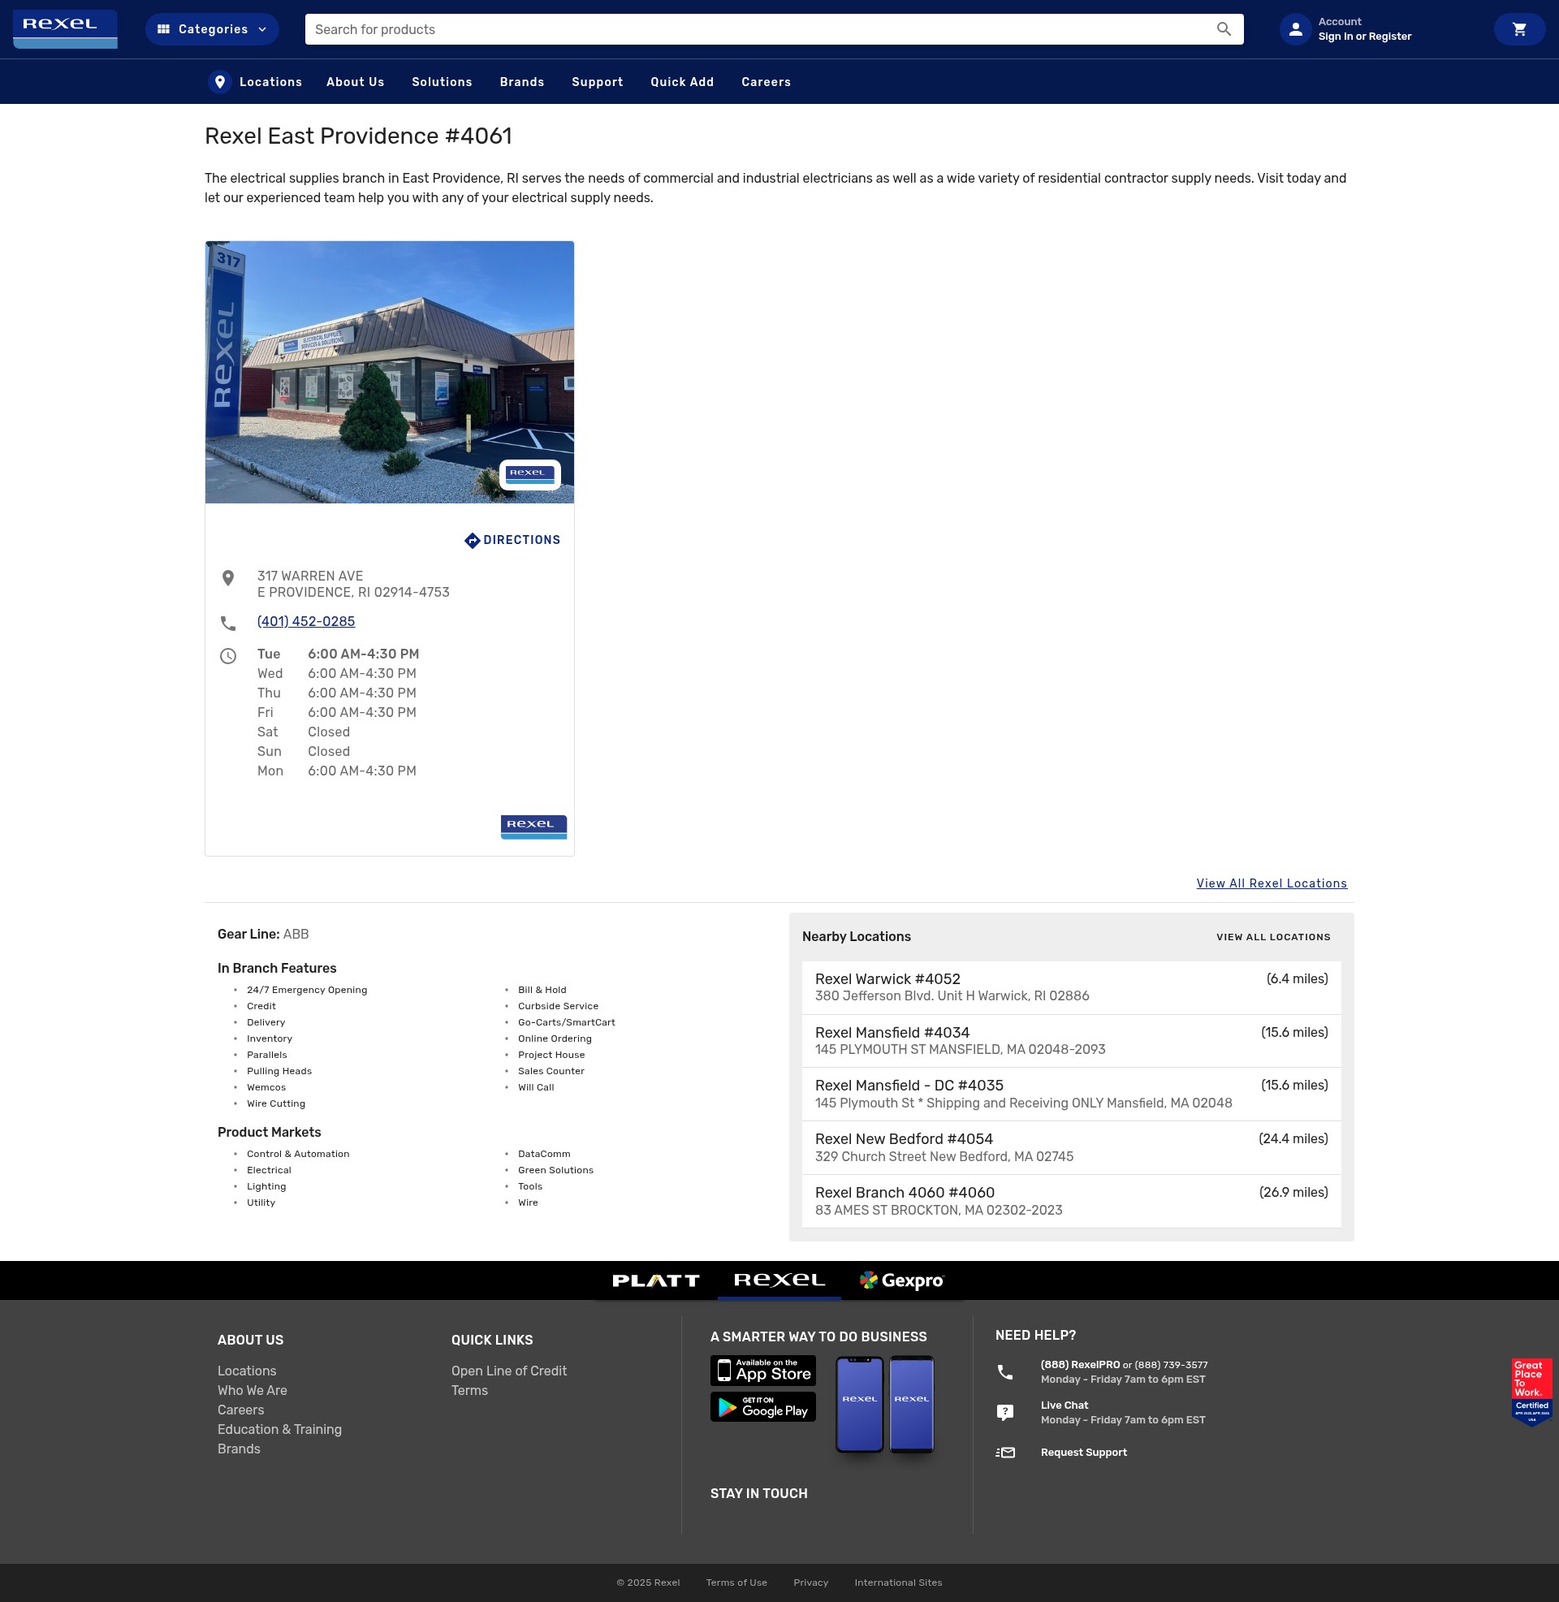Viewport: 1559px width, 1602px height.
Task: Open the Brands menu
Action: pyautogui.click(x=521, y=82)
